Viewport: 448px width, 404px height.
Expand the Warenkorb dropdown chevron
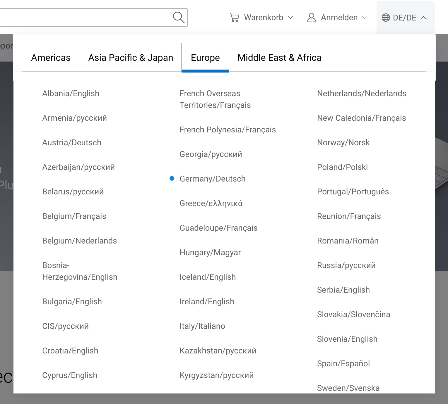290,18
